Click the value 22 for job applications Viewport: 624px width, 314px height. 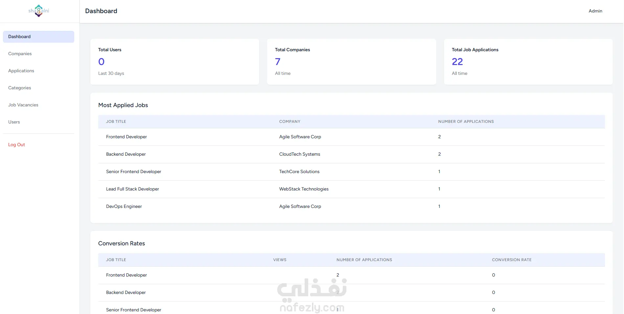point(457,62)
